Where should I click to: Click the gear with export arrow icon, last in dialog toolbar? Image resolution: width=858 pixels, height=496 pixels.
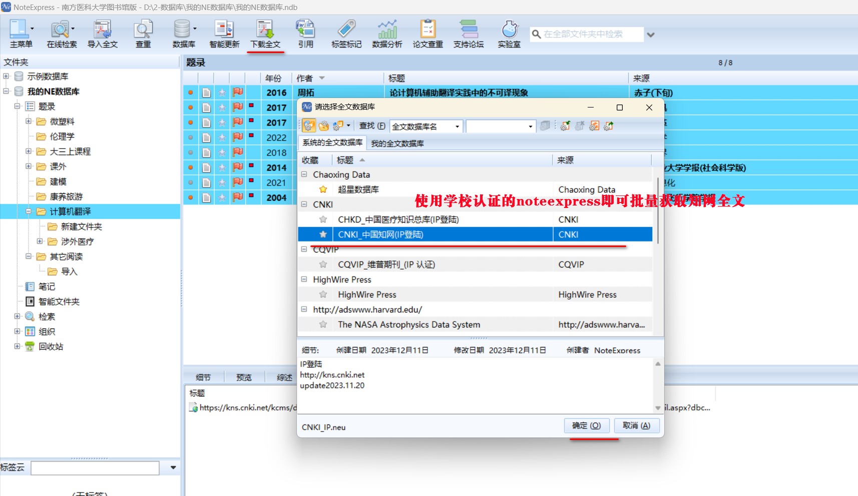tap(609, 126)
